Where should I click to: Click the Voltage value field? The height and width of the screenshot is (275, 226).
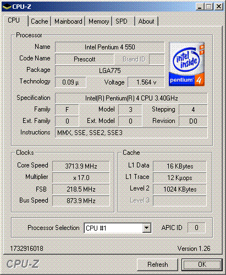coord(146,82)
